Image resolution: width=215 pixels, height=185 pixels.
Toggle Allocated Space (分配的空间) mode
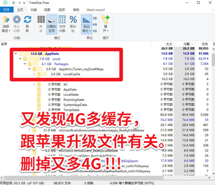click(x=52, y=24)
